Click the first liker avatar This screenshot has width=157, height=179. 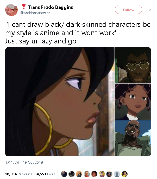[64, 174]
